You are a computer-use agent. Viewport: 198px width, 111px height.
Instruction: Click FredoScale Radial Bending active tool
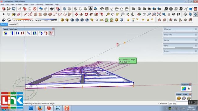point(52,33)
